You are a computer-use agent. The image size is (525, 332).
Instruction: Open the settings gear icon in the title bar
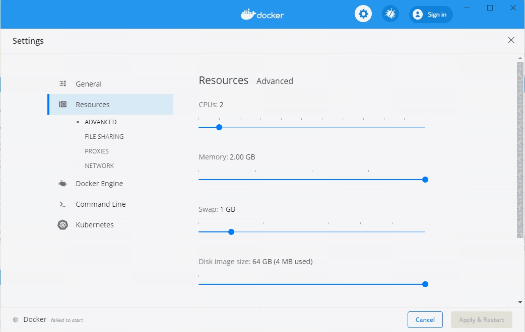(363, 14)
